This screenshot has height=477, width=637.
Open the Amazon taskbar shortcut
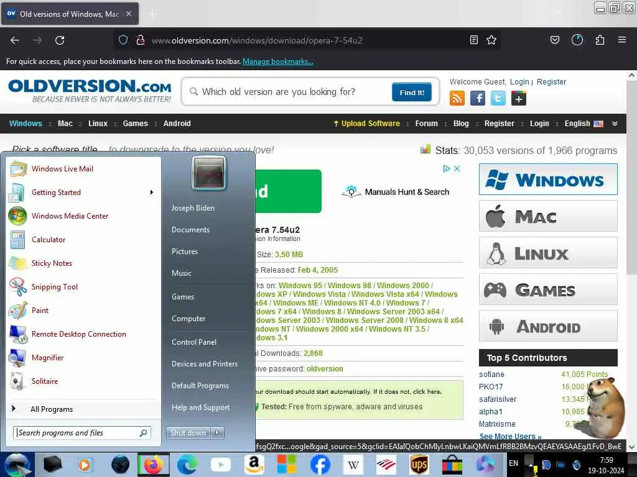point(254,465)
